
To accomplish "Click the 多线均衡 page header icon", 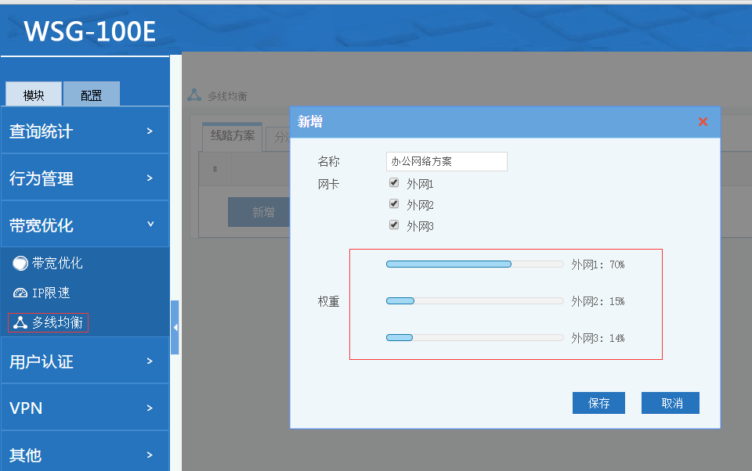I will 194,95.
